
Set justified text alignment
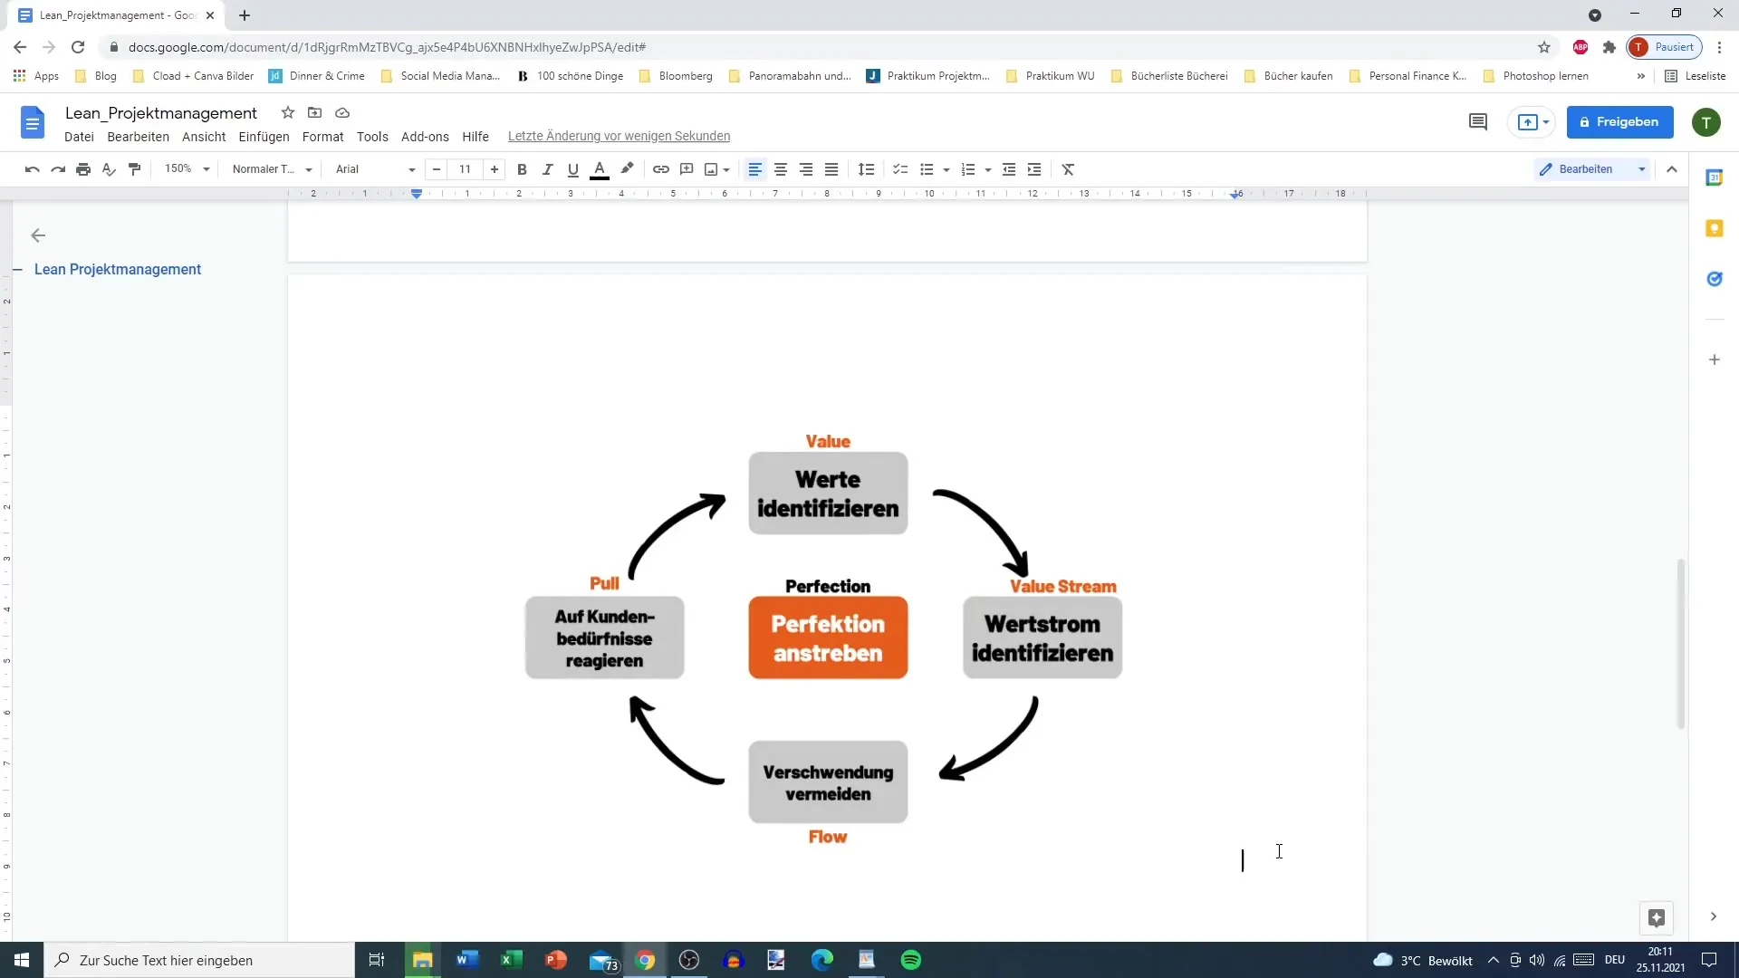tap(831, 169)
